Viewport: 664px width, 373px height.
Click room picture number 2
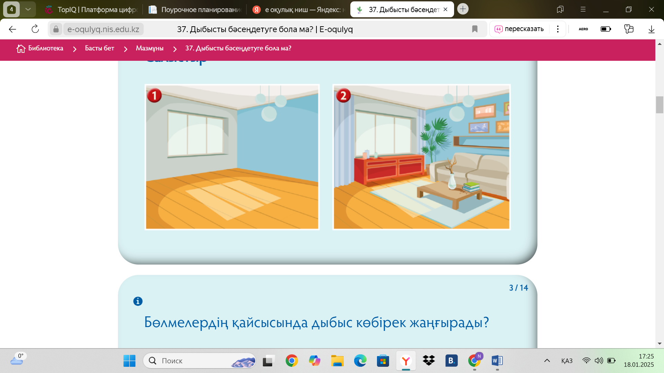(x=421, y=157)
